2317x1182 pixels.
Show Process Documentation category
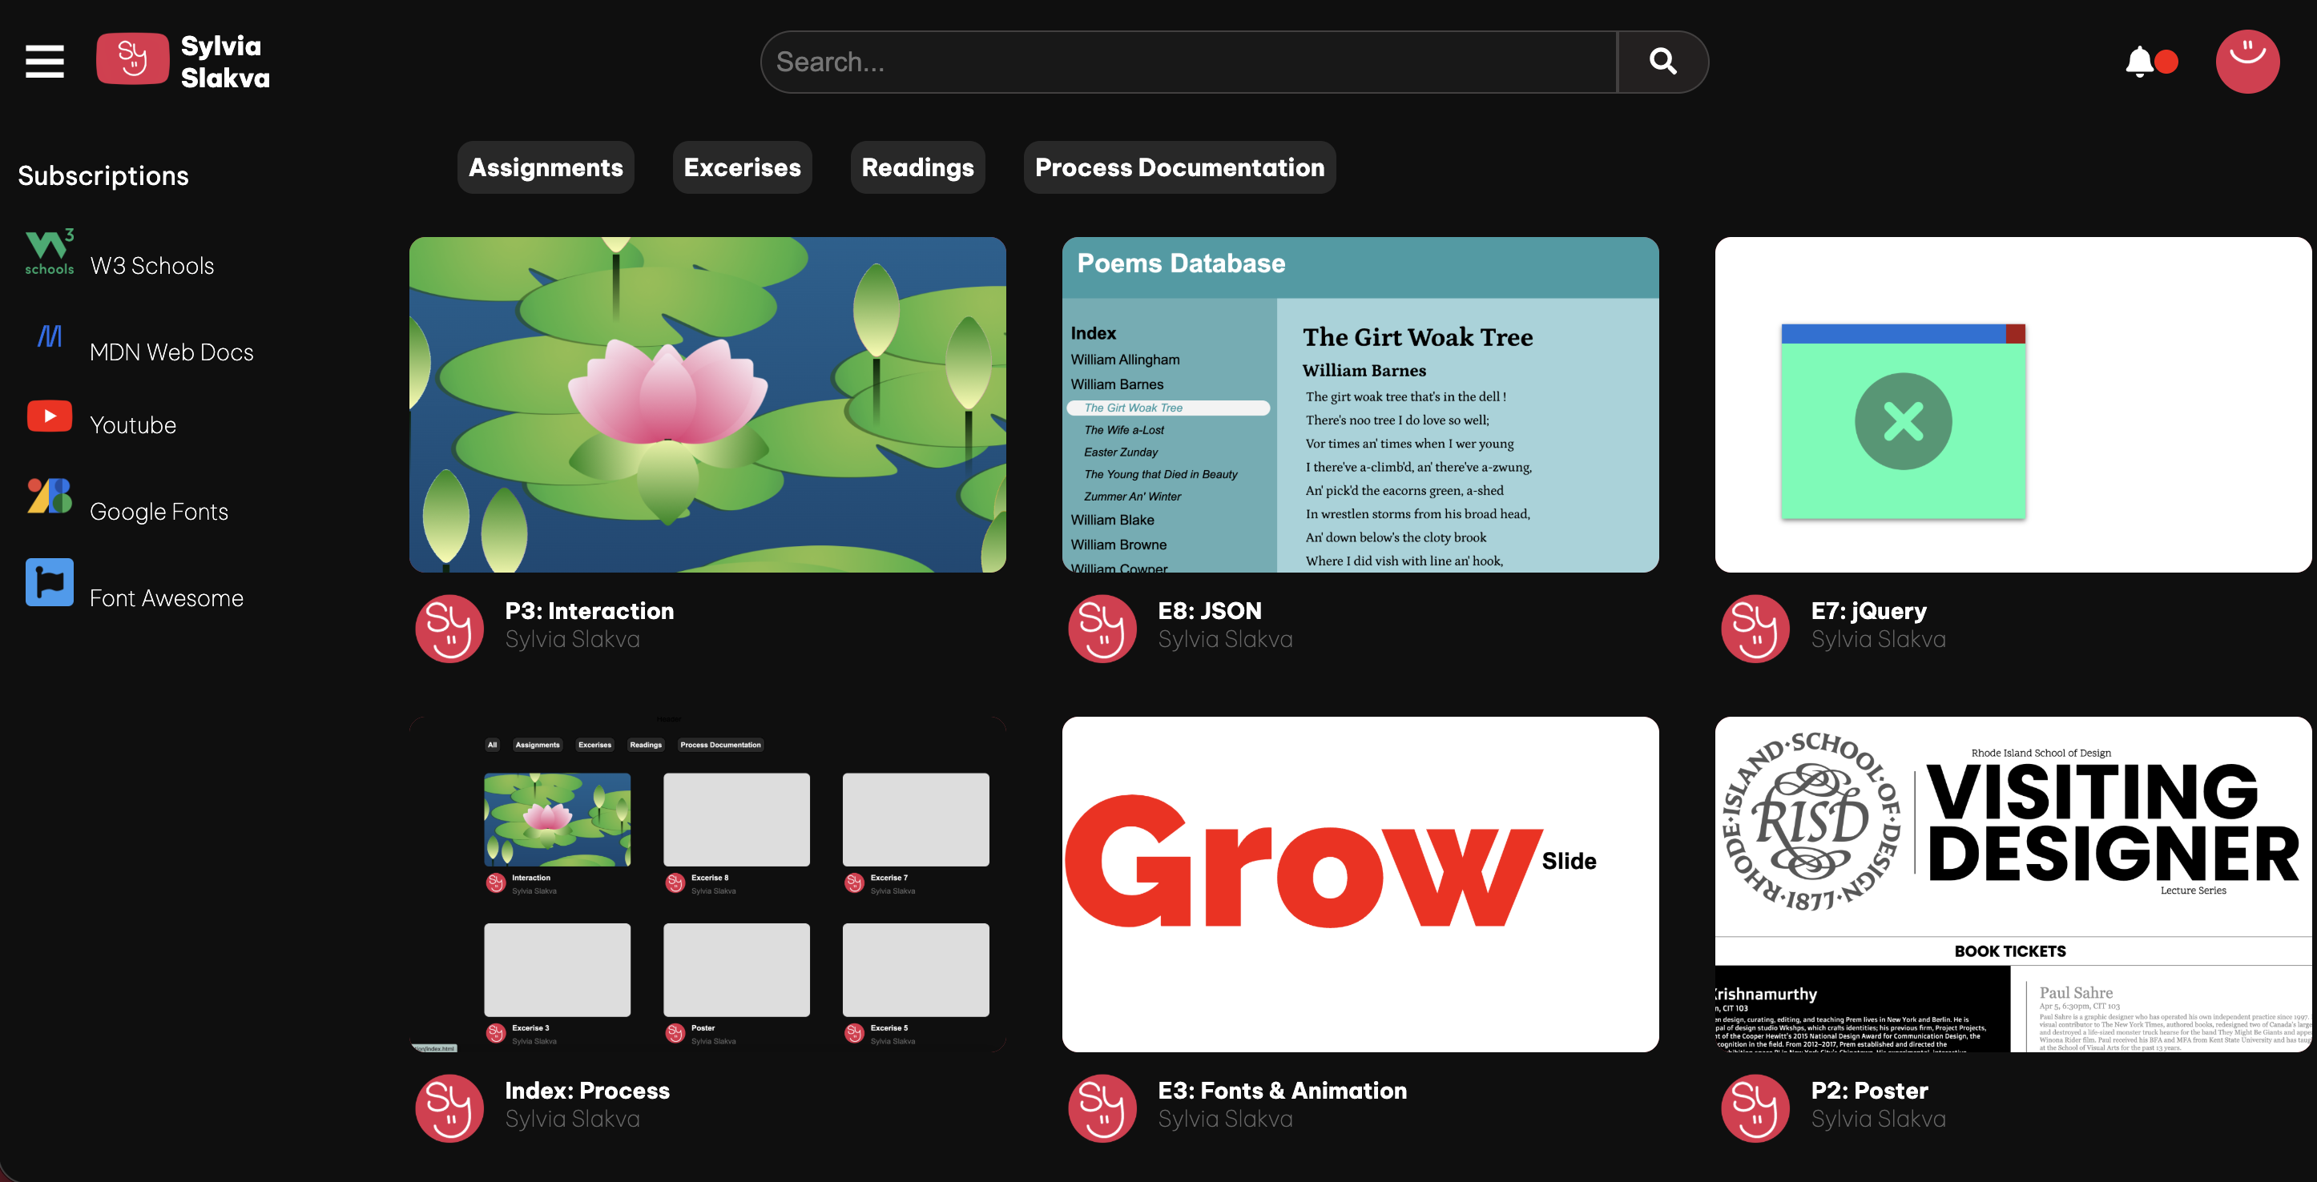pyautogui.click(x=1179, y=167)
